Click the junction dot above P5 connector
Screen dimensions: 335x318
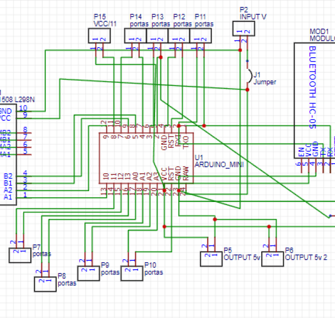point(215,219)
